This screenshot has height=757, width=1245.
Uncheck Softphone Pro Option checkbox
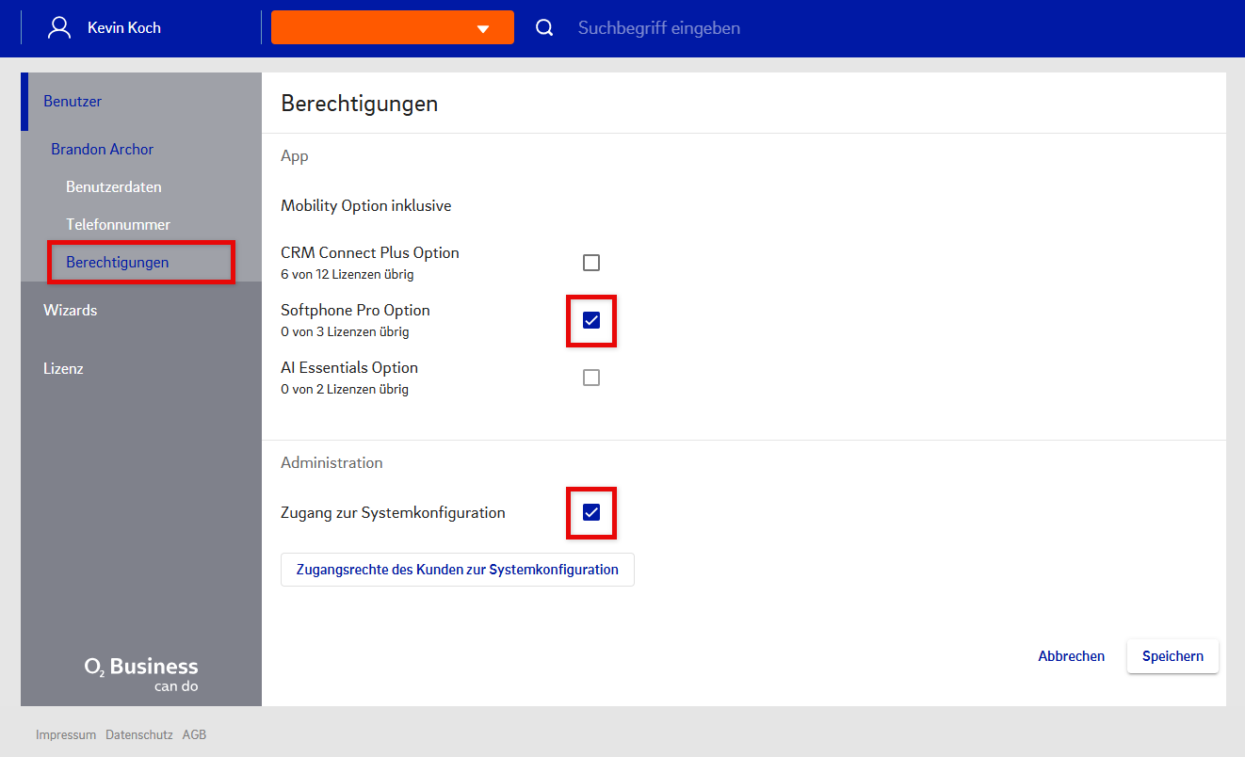point(591,321)
